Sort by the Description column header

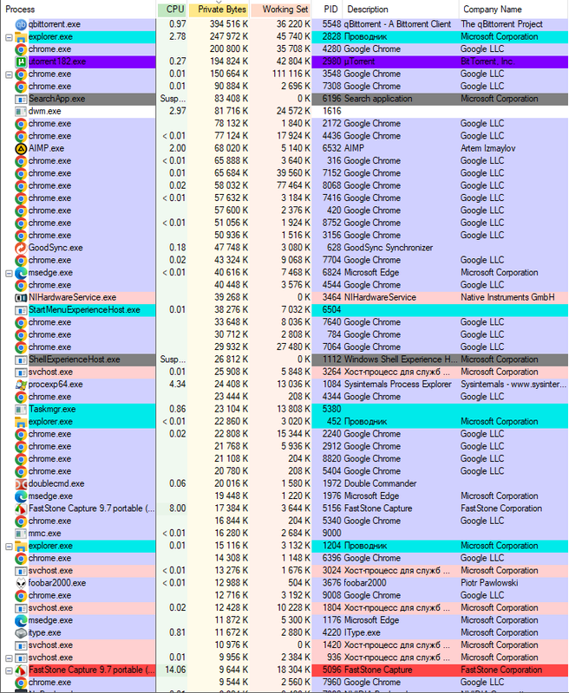tap(401, 10)
